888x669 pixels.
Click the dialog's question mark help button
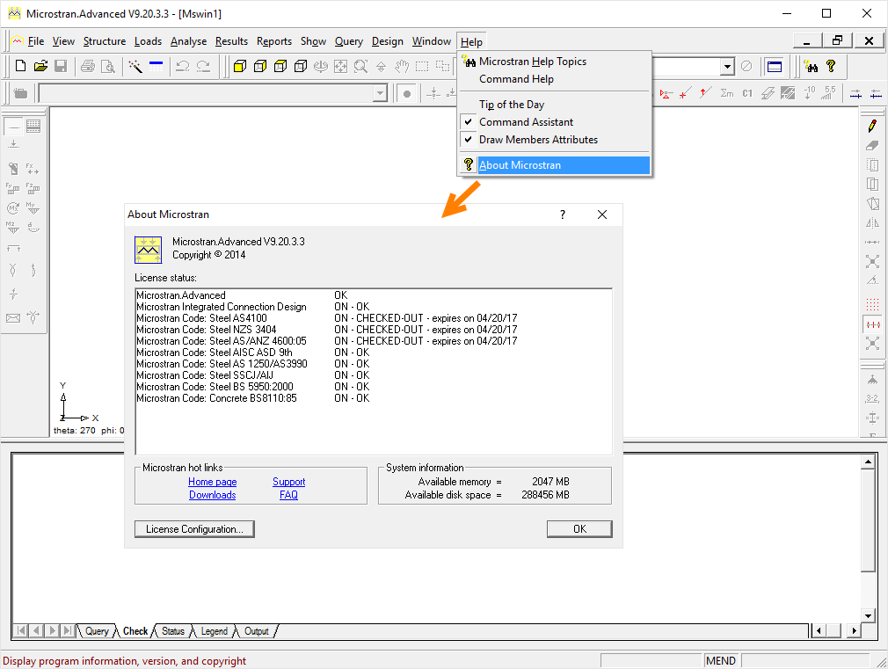(x=563, y=215)
